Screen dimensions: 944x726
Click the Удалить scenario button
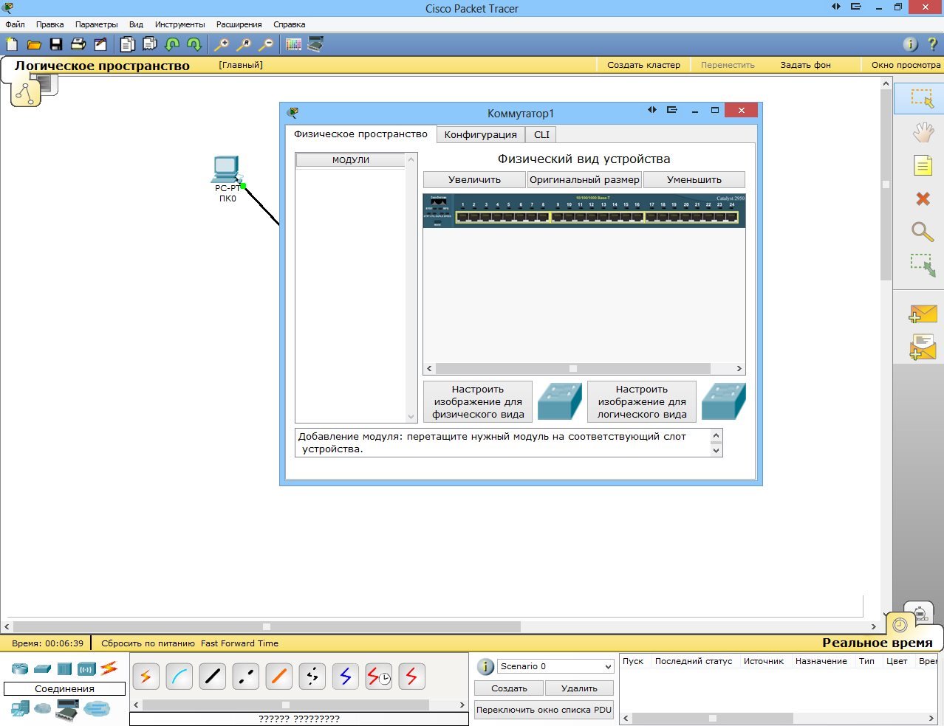tap(579, 688)
